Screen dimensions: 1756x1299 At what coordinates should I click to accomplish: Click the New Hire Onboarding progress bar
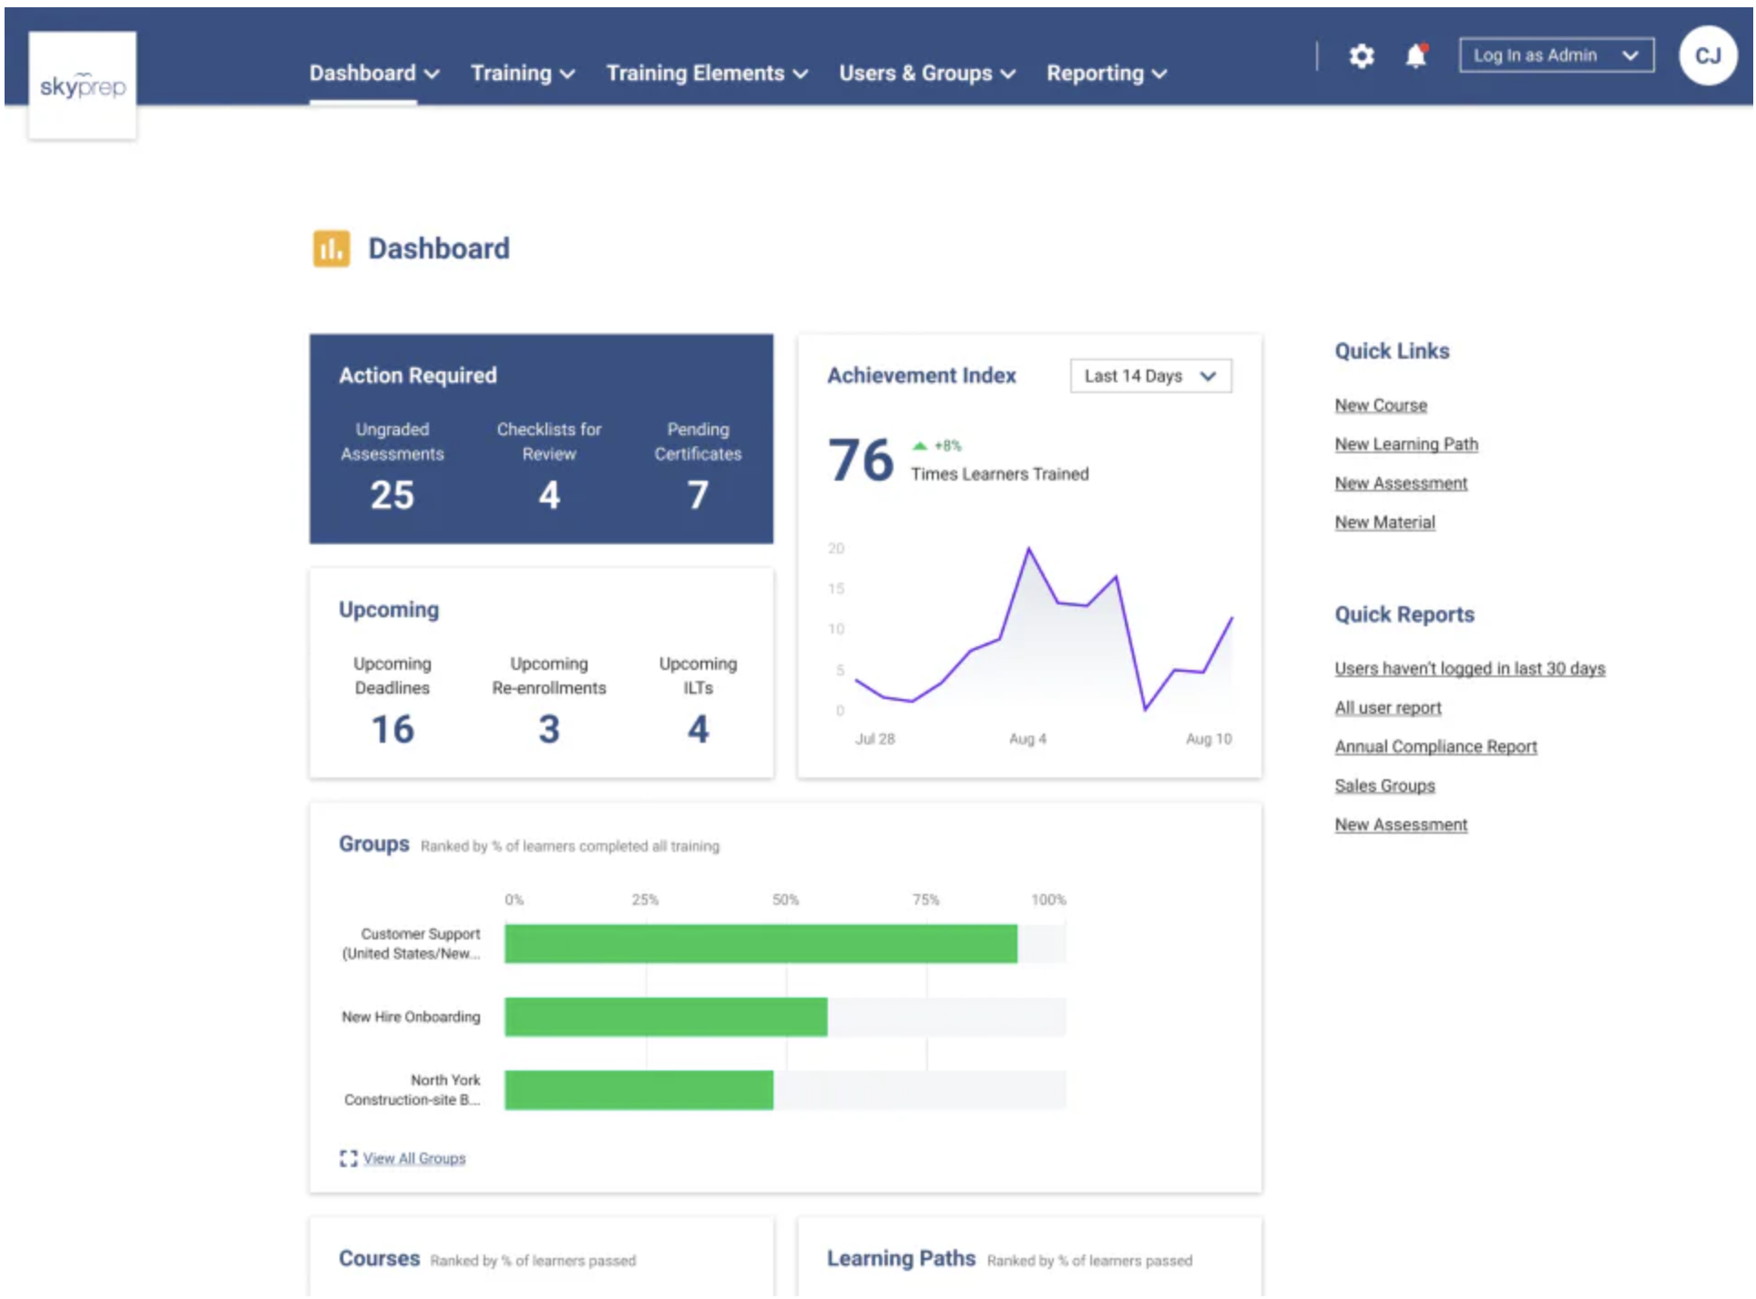pyautogui.click(x=666, y=1017)
